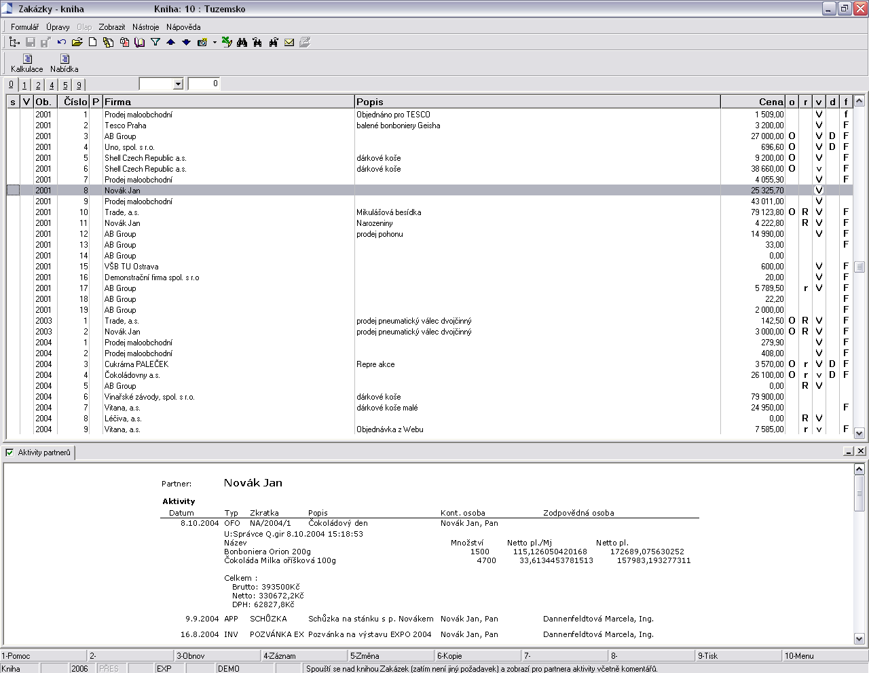
Task: Click the filter funnel icon
Action: 155,43
